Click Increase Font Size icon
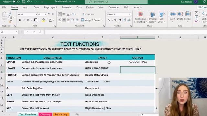Viewport: 207px width, 116px height. click(x=49, y=14)
